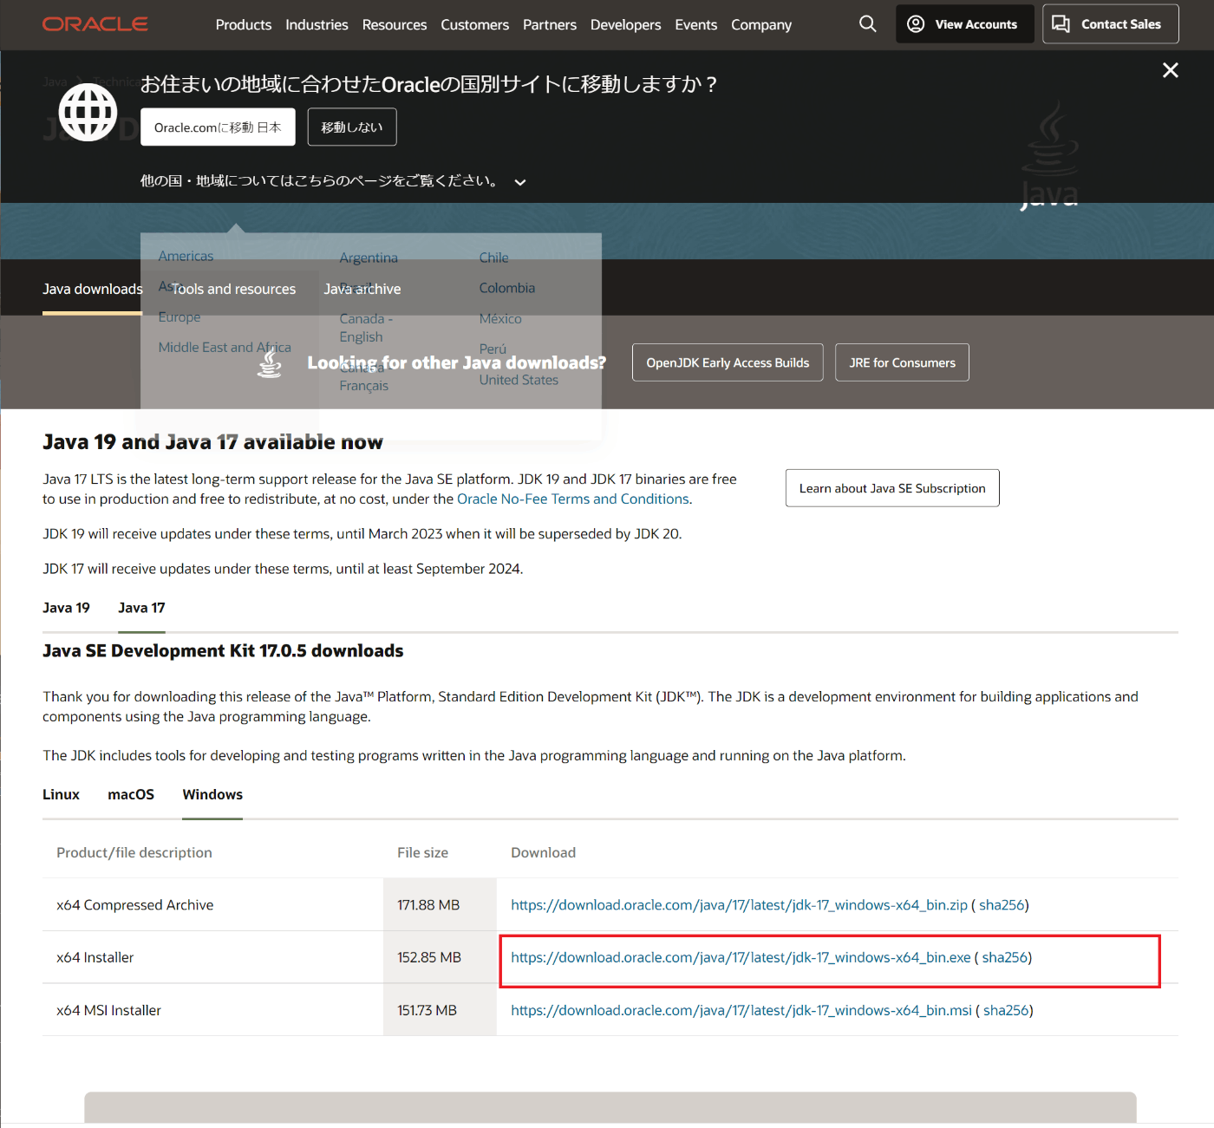Select Middle East and Africa region
Image resolution: width=1214 pixels, height=1128 pixels.
(x=225, y=347)
